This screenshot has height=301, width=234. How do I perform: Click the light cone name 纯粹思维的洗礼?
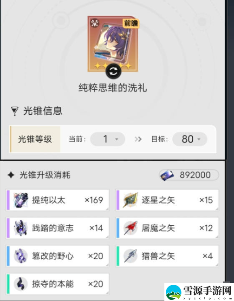(x=112, y=88)
